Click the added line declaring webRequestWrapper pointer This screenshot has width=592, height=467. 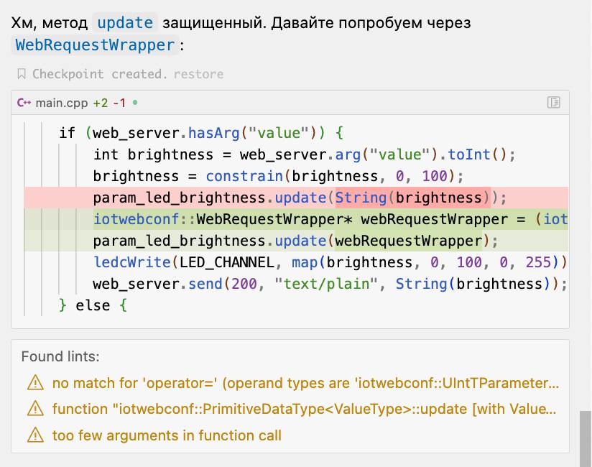[x=330, y=219]
